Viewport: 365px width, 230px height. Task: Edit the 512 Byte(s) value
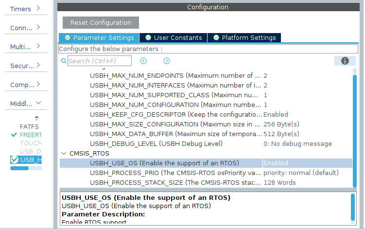281,134
